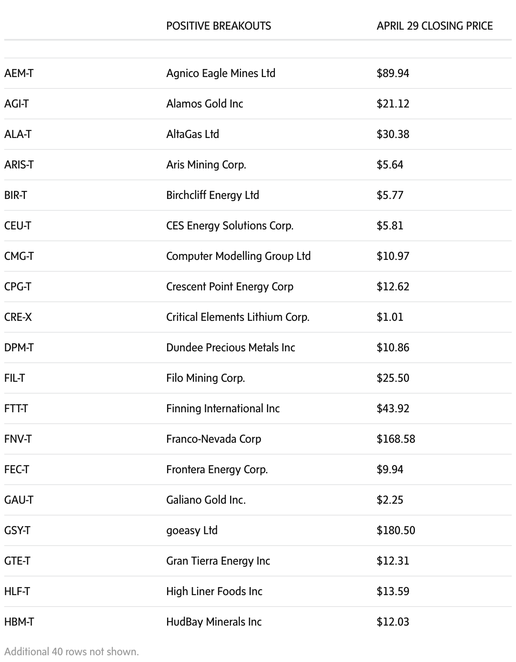Open the Agnico Eagle Mines Ltd entry
516x662 pixels.
coord(220,73)
